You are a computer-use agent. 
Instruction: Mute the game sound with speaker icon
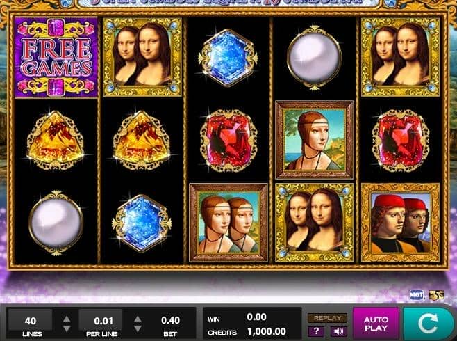(338, 331)
